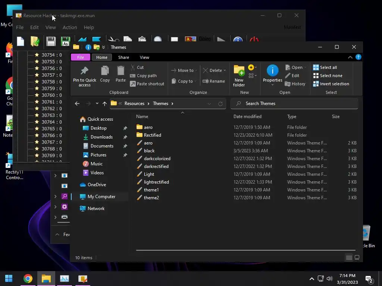Click Invert selection button
The image size is (382, 286).
(x=331, y=84)
